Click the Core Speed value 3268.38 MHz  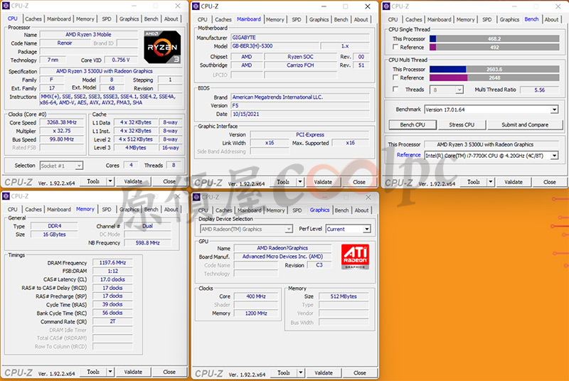coord(62,122)
